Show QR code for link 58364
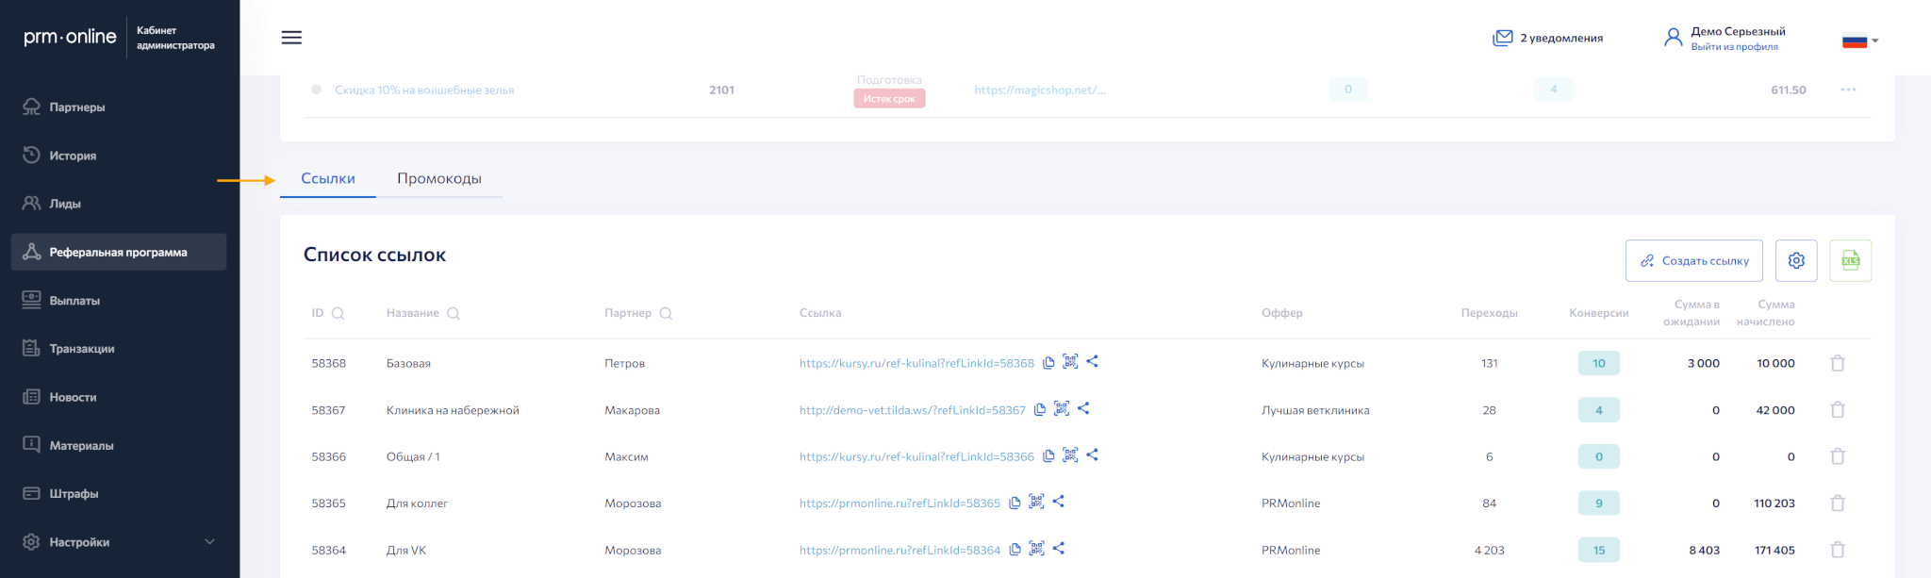Viewport: 1931px width, 578px height. click(x=1036, y=548)
